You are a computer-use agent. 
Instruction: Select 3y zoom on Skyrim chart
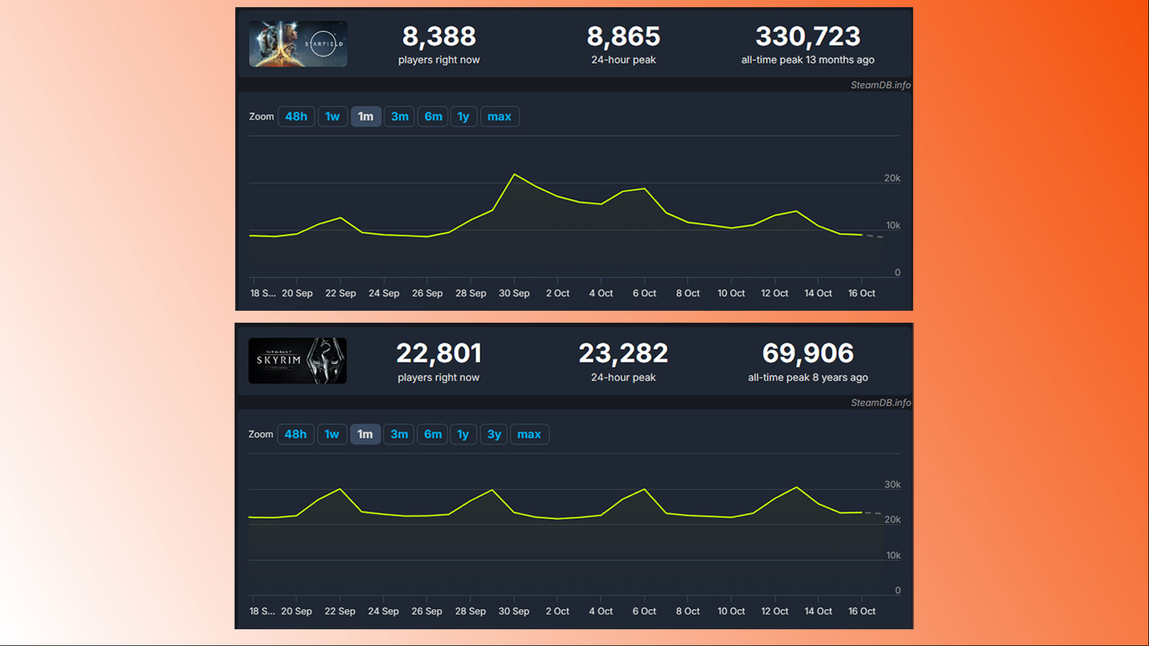point(494,434)
